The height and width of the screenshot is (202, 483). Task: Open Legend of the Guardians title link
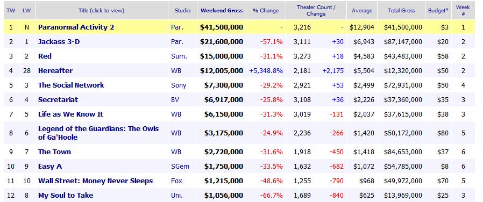[x=98, y=133]
